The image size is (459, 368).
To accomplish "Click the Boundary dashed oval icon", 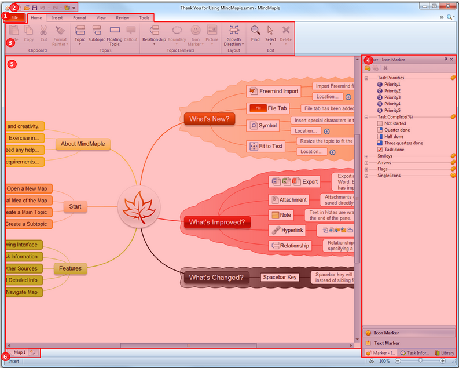I will 177,31.
